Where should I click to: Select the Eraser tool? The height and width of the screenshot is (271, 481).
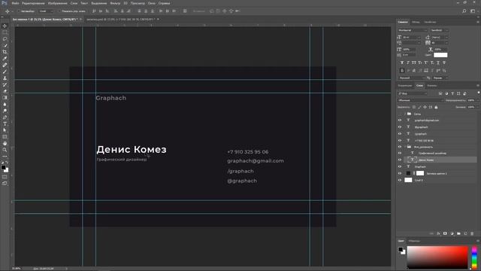click(x=5, y=91)
